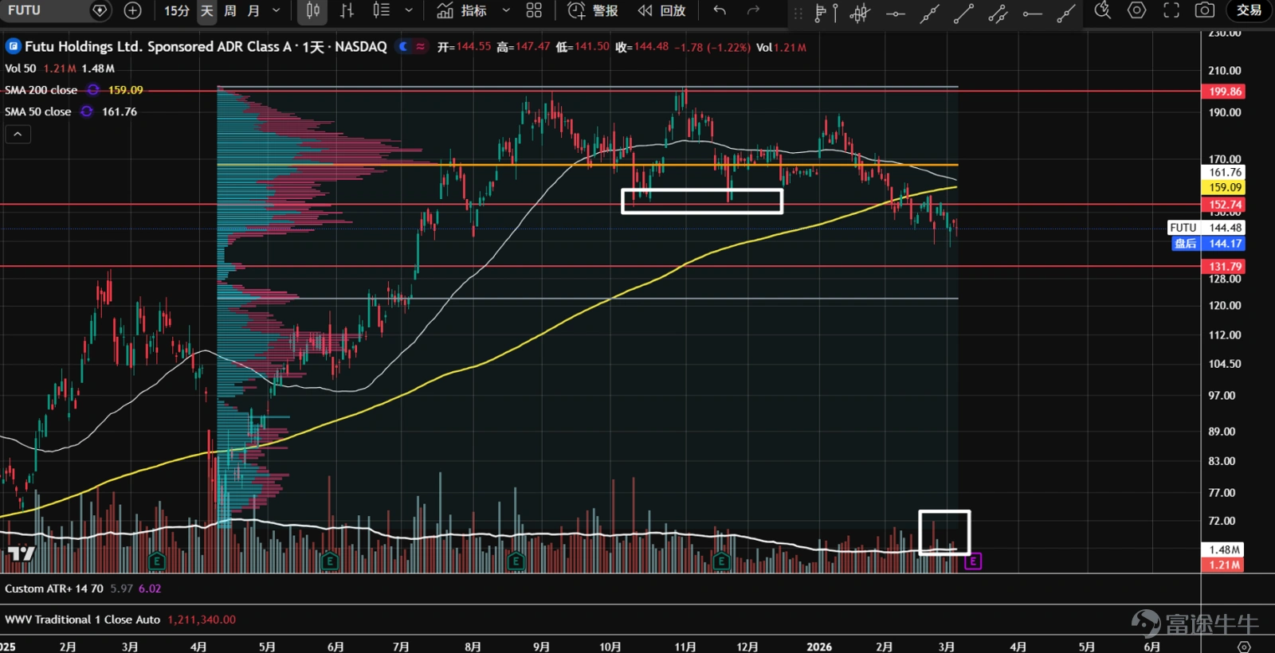The width and height of the screenshot is (1275, 653).
Task: Select the flag-and-pin drawing tool
Action: click(826, 12)
